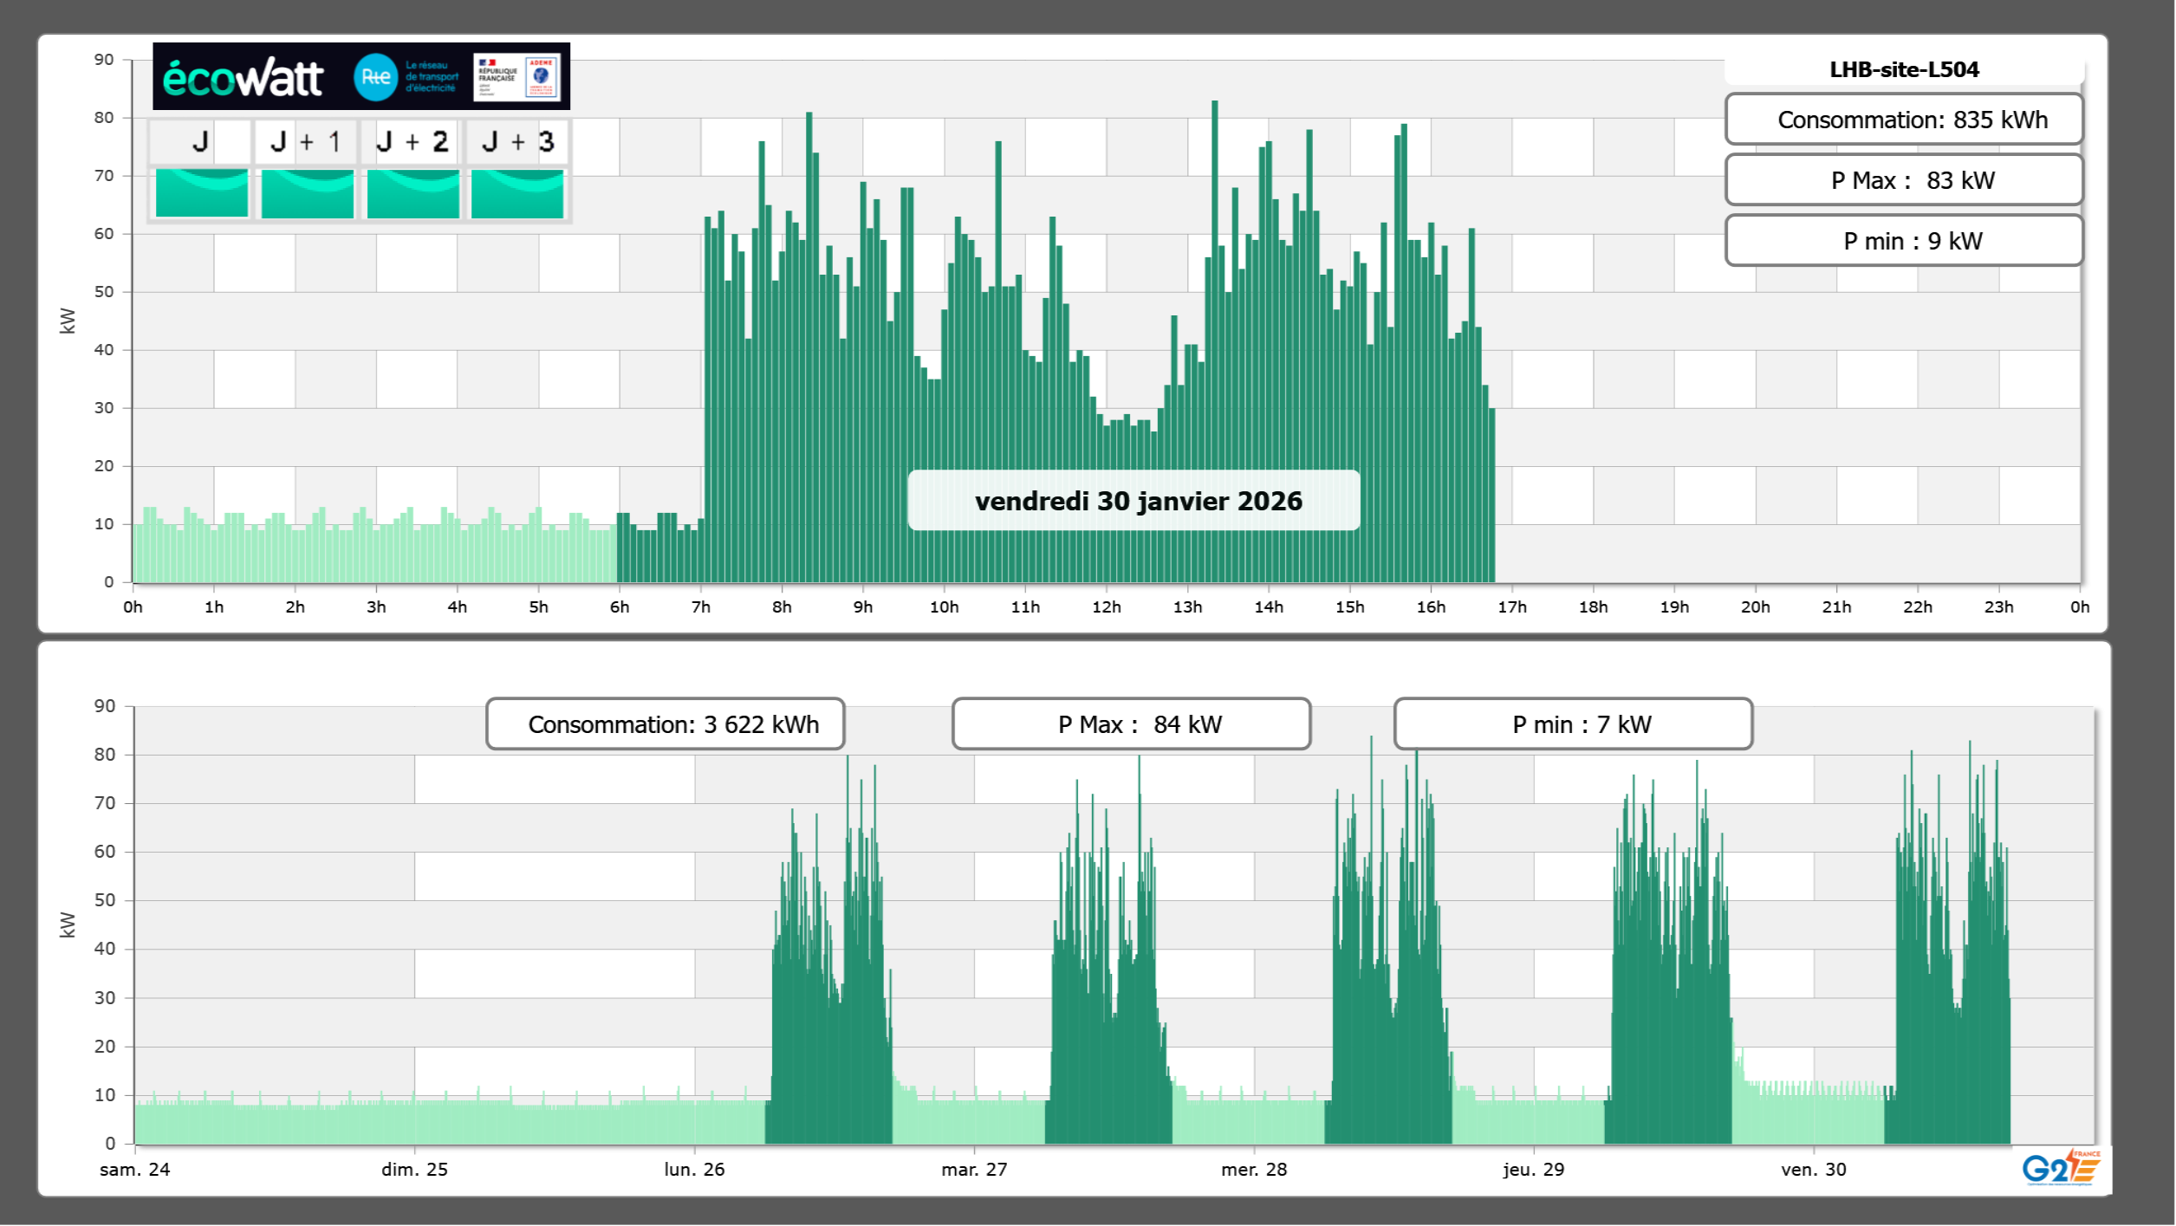Click the green signal under J + 2
The height and width of the screenshot is (1226, 2176).
(x=412, y=192)
